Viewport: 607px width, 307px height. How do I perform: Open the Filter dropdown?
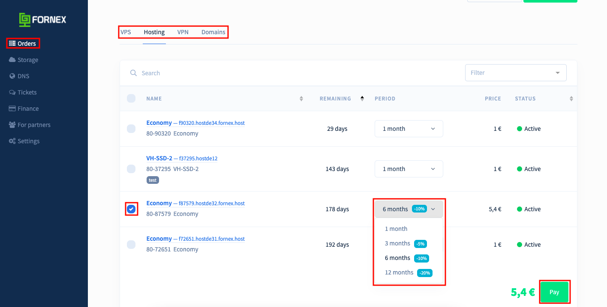coord(516,73)
